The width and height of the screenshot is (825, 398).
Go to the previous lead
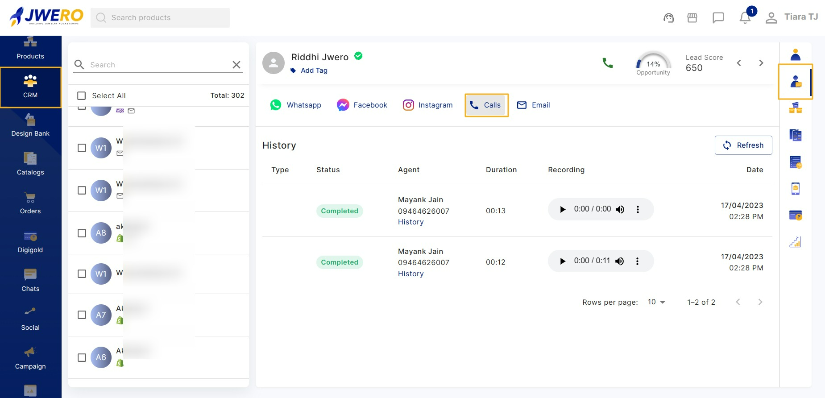(x=739, y=63)
